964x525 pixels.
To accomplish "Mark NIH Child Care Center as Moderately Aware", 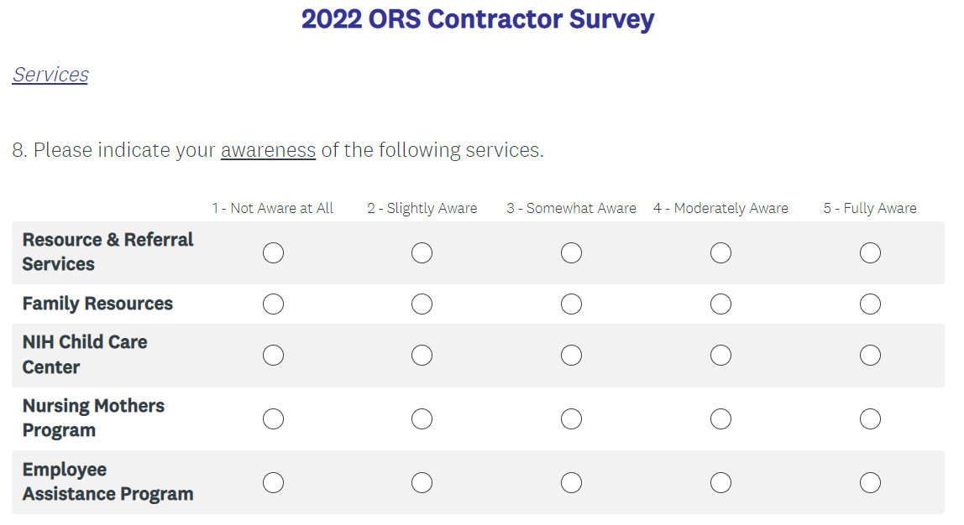I will pyautogui.click(x=720, y=355).
